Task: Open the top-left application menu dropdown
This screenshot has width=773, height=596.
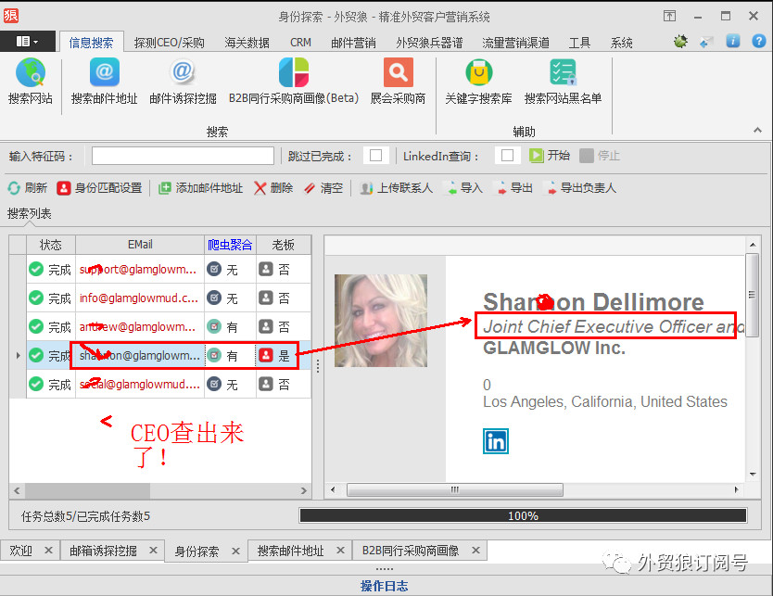Action: pyautogui.click(x=28, y=42)
